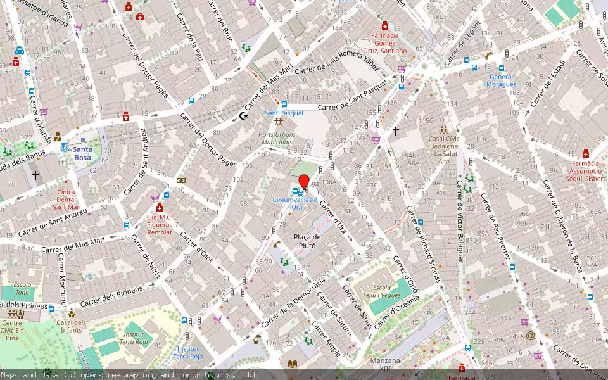Select the Santa Rosa bicycle station icon
This screenshot has height=380, width=608.
click(65, 147)
